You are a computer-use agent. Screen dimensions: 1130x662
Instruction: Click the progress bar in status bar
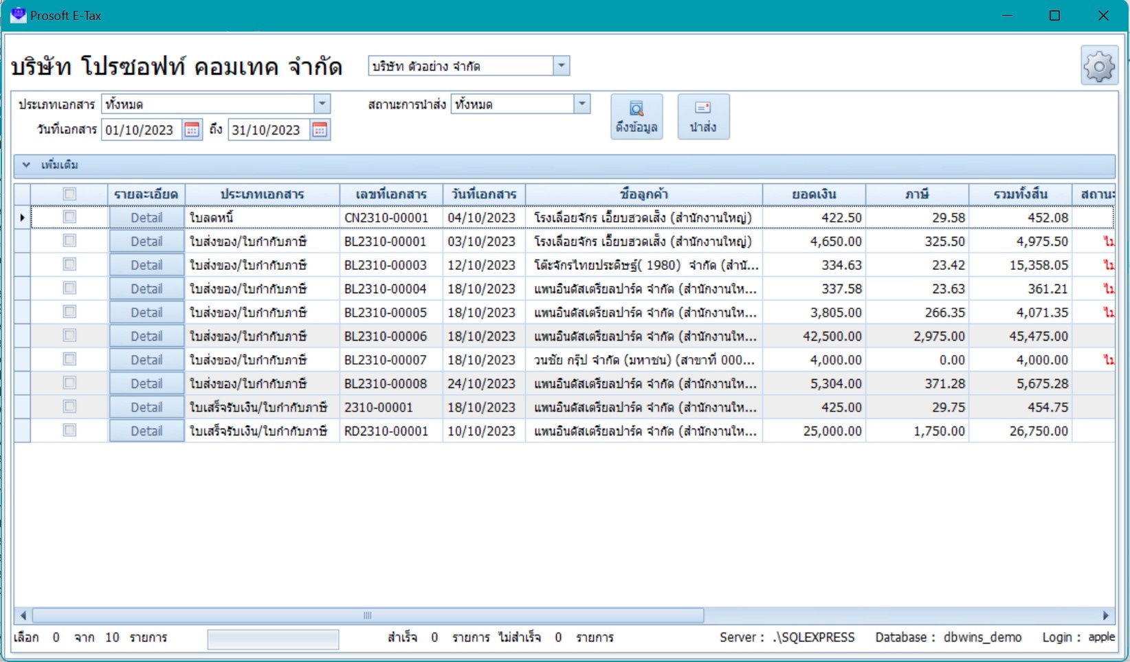273,639
